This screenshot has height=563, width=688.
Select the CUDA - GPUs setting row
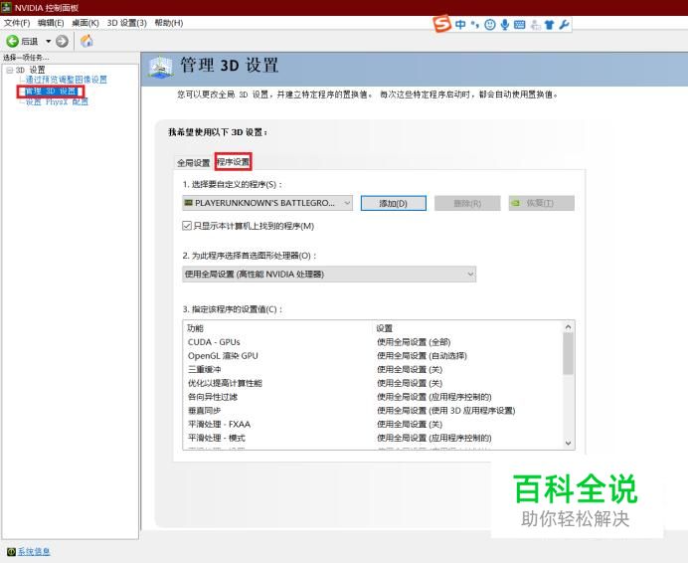point(372,342)
